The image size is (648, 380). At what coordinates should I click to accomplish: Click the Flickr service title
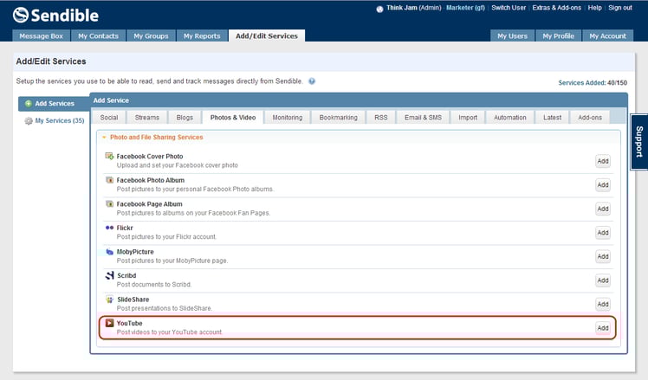click(x=125, y=228)
